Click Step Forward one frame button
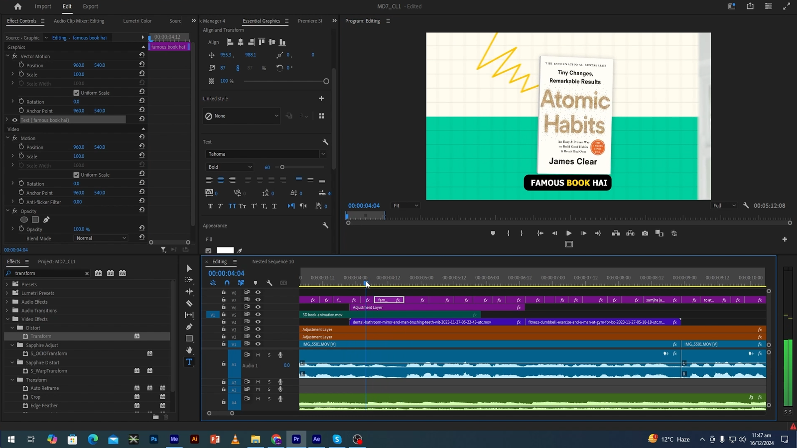The image size is (797, 448). pos(583,233)
